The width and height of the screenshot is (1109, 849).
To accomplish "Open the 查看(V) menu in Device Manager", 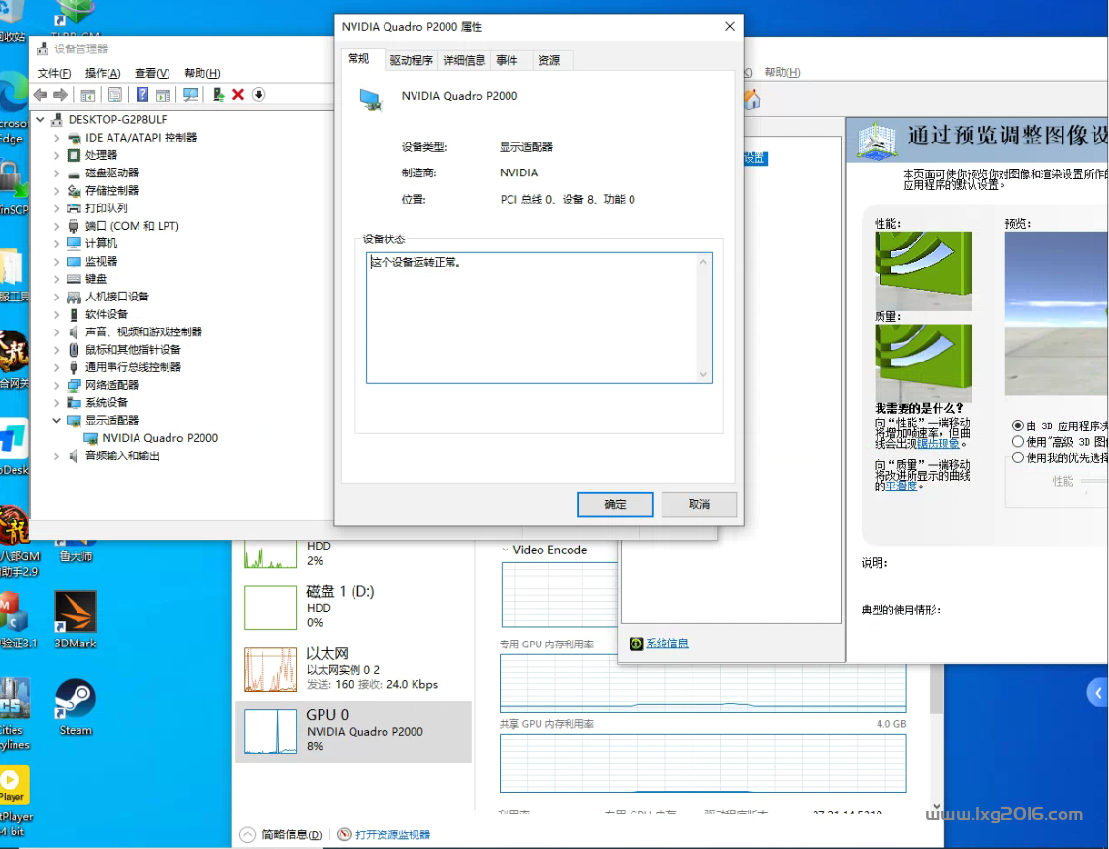I will click(152, 73).
